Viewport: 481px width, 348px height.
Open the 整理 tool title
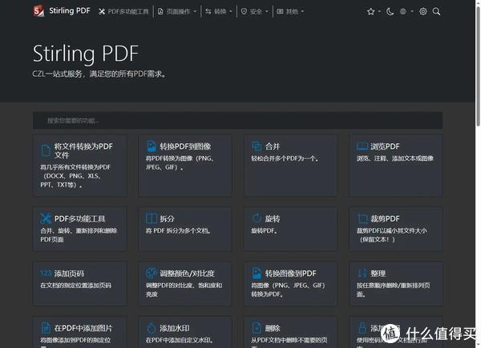coord(378,274)
